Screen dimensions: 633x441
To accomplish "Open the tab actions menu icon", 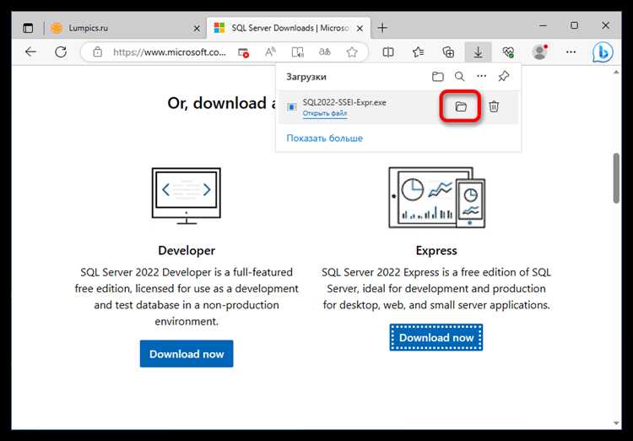I will pyautogui.click(x=28, y=28).
